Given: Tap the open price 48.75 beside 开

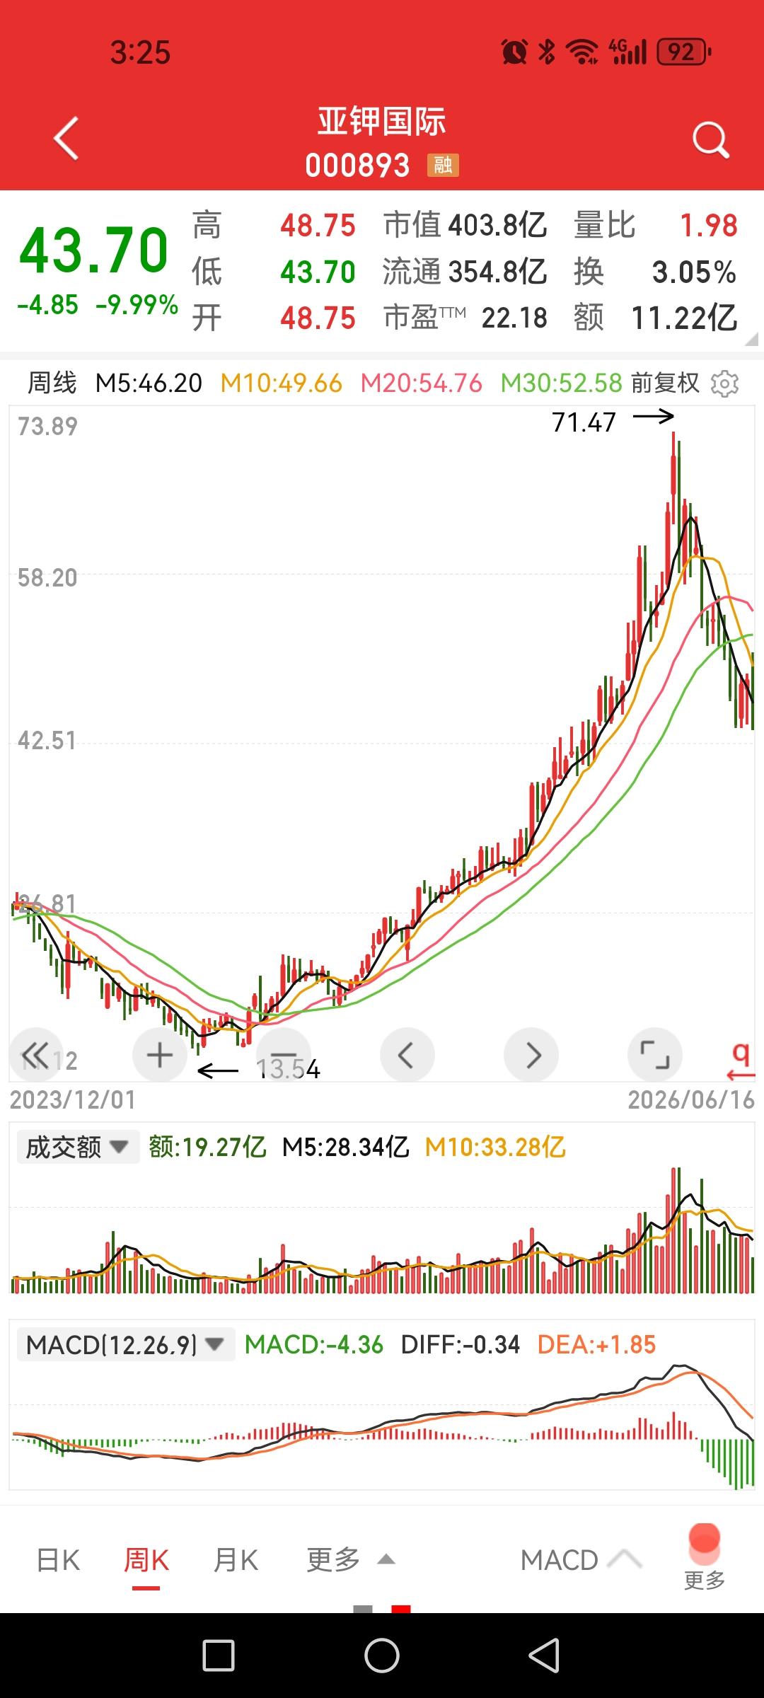Looking at the screenshot, I should [x=318, y=318].
